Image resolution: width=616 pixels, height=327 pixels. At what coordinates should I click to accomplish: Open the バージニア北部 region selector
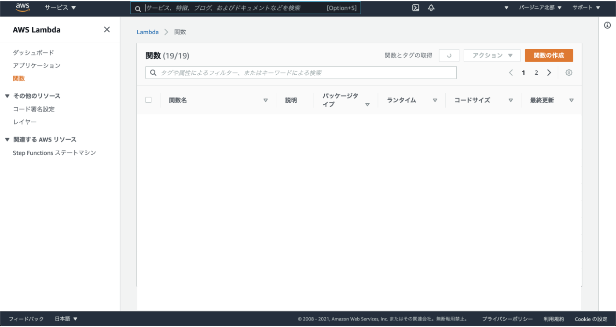pyautogui.click(x=540, y=7)
